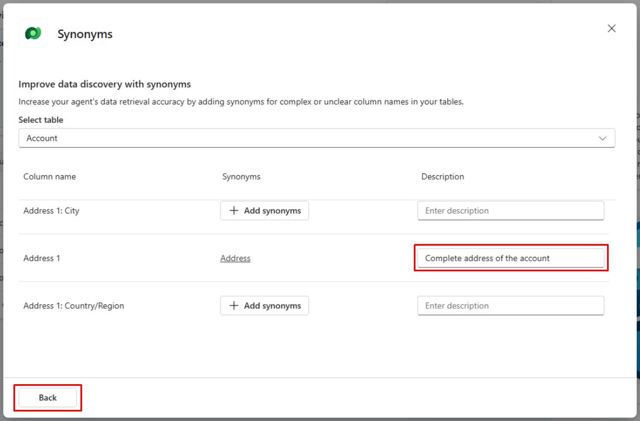
Task: Click Add synonyms for Address 1: Country/Region
Action: click(x=264, y=305)
